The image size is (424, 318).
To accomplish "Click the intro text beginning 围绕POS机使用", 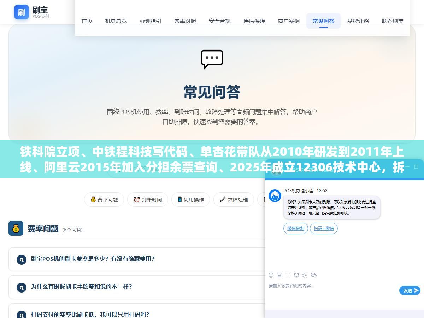I will (212, 117).
